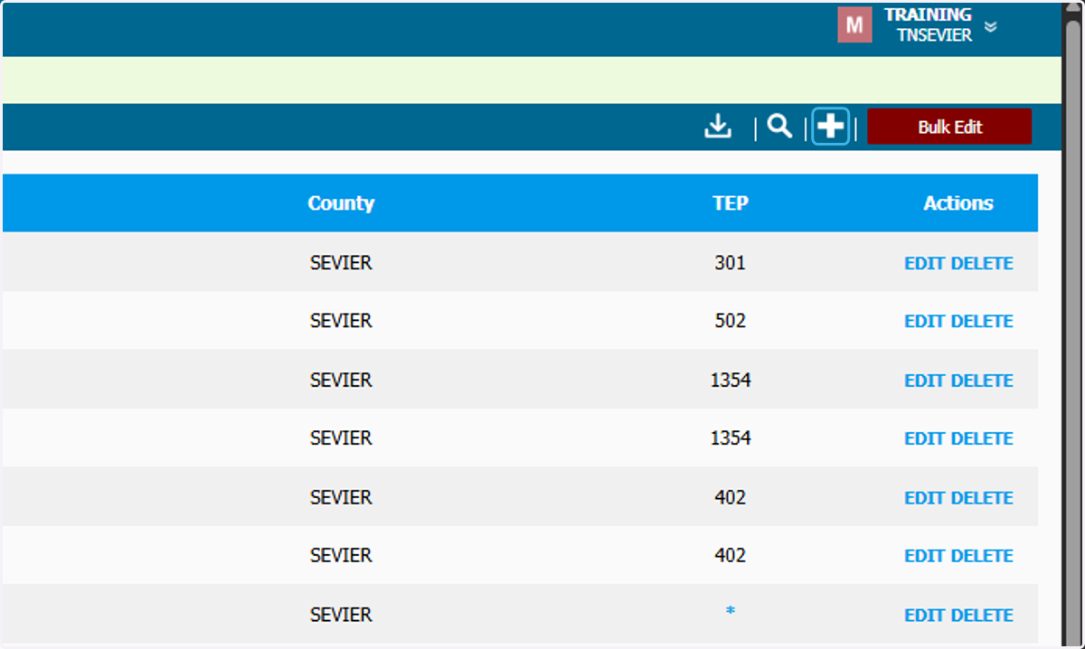Screen dimensions: 1085x649
Task: Click EDIT in the first 1354 row
Action: pos(925,381)
